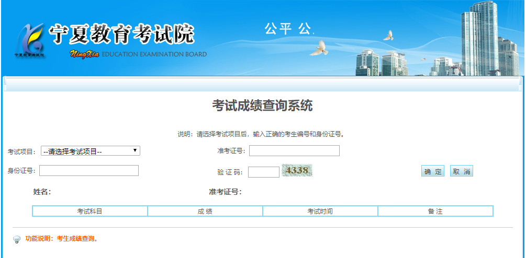Click EDUCATION EXAMINATION BOARD text
Screen dimensions: 526x258
[154, 54]
